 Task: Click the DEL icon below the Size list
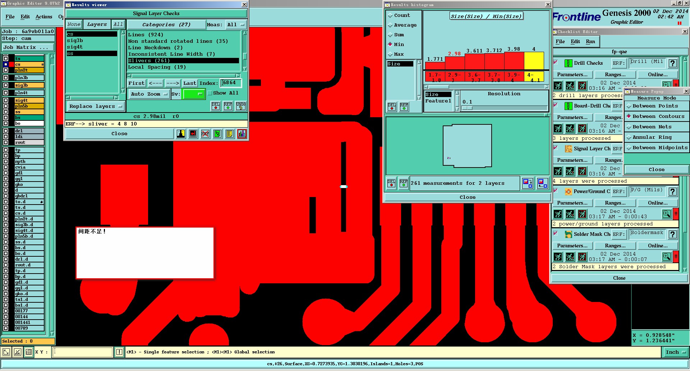[x=392, y=107]
